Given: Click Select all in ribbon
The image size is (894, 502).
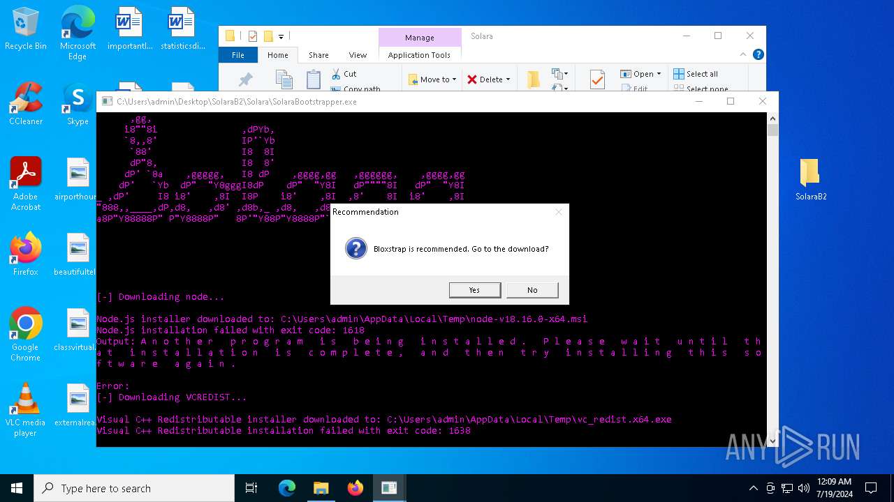Looking at the screenshot, I should pyautogui.click(x=696, y=74).
